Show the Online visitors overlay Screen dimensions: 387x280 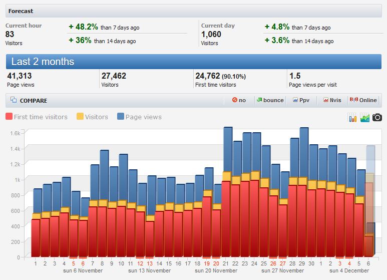(363, 100)
